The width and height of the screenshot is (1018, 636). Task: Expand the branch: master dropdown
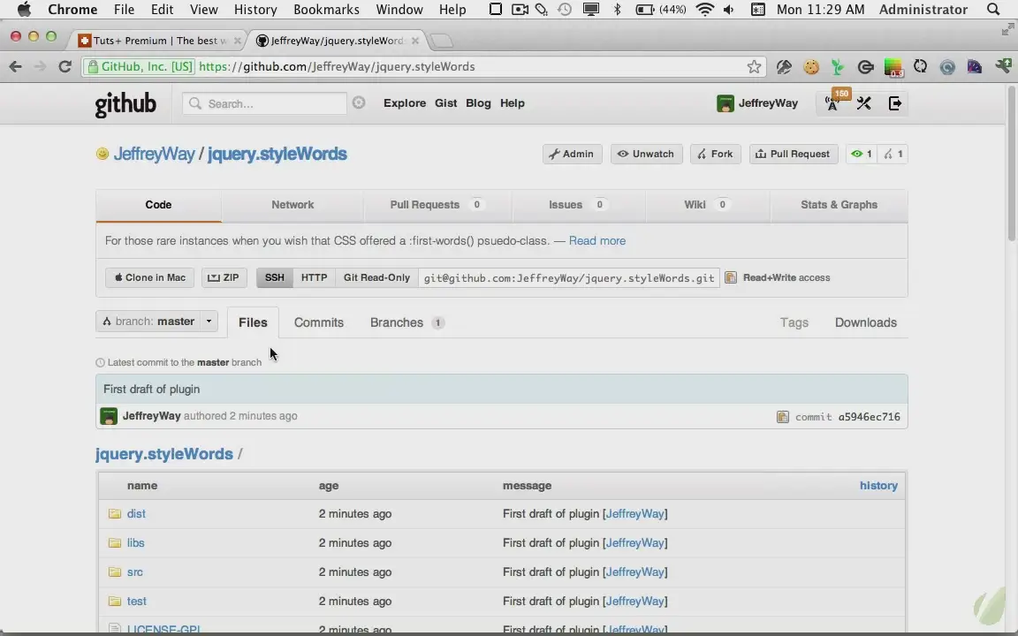[156, 322]
